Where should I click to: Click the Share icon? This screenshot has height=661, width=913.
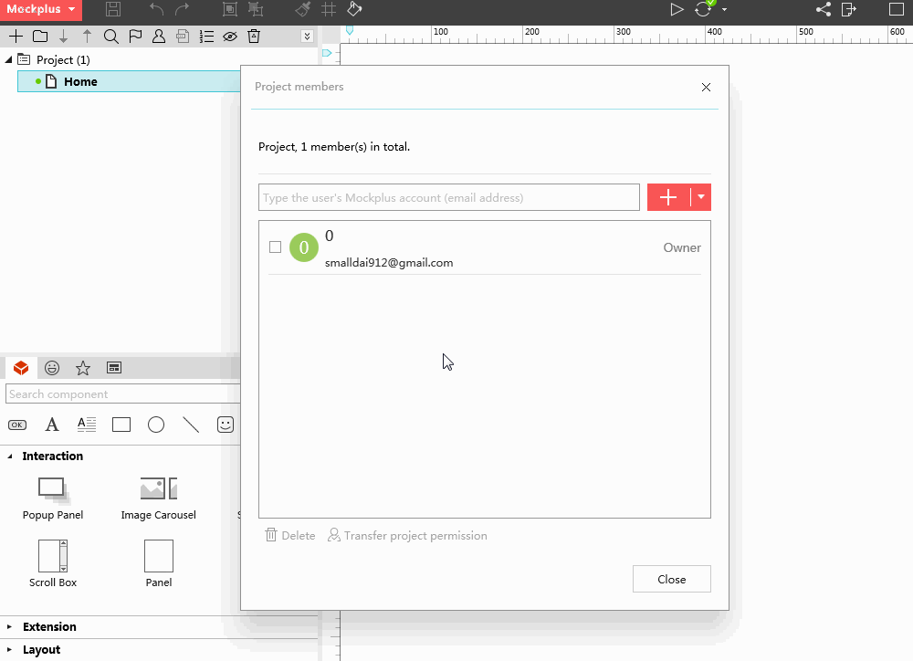click(x=824, y=9)
